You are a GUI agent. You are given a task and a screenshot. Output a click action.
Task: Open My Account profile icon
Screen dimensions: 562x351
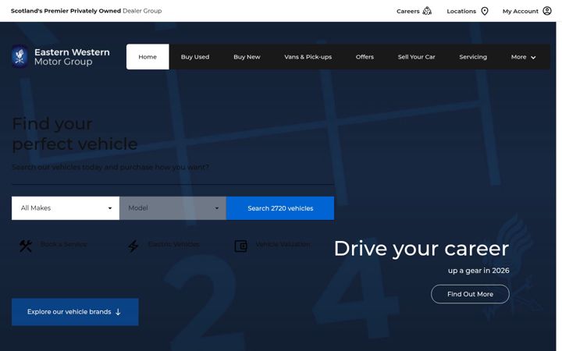(547, 11)
